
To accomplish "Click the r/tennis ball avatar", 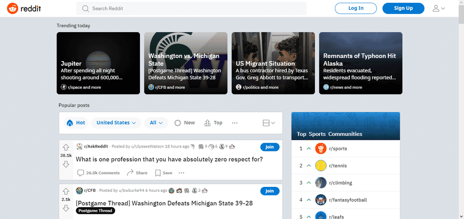I will click(x=321, y=166).
